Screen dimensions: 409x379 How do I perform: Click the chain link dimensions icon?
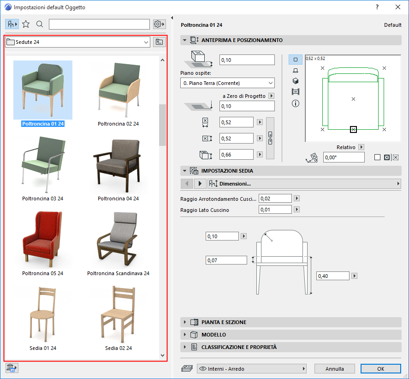271,138
